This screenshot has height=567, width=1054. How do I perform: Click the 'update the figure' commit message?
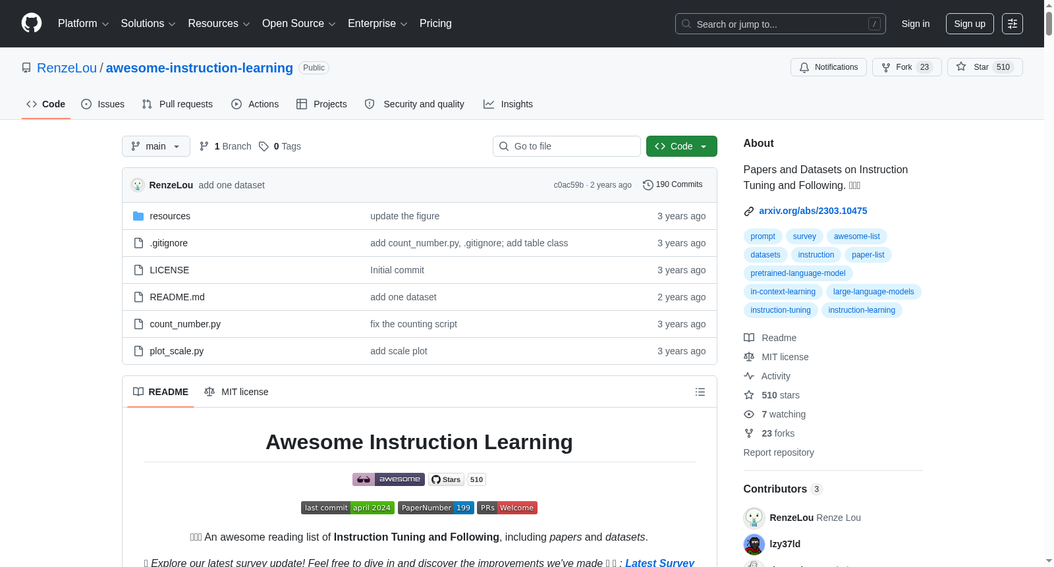(x=404, y=216)
